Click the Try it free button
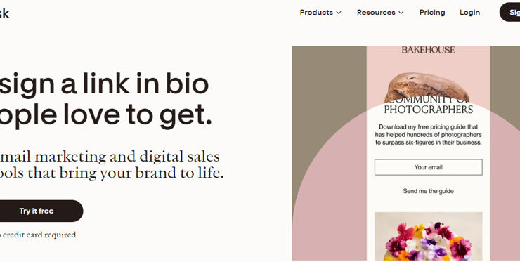Screen dimensions: 520x262 click(x=37, y=211)
